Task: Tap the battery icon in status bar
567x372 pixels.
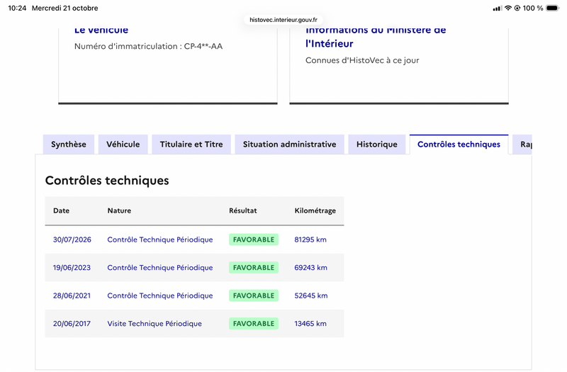Action: (x=553, y=8)
